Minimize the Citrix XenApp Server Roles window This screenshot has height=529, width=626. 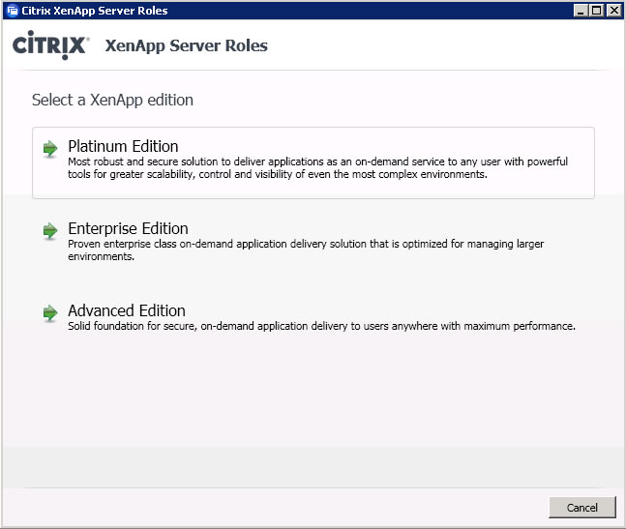pos(581,11)
